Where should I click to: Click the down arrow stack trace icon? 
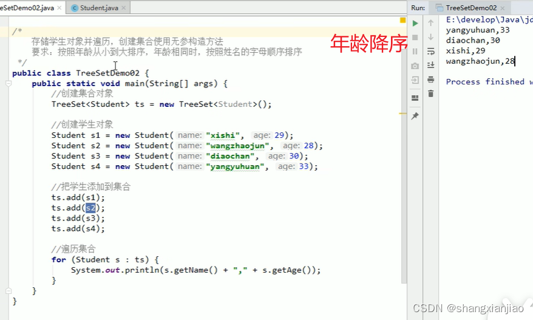(x=430, y=37)
